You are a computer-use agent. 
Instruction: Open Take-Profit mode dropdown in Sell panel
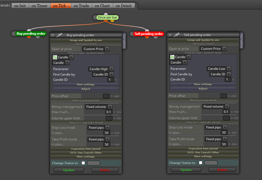[x=216, y=139]
